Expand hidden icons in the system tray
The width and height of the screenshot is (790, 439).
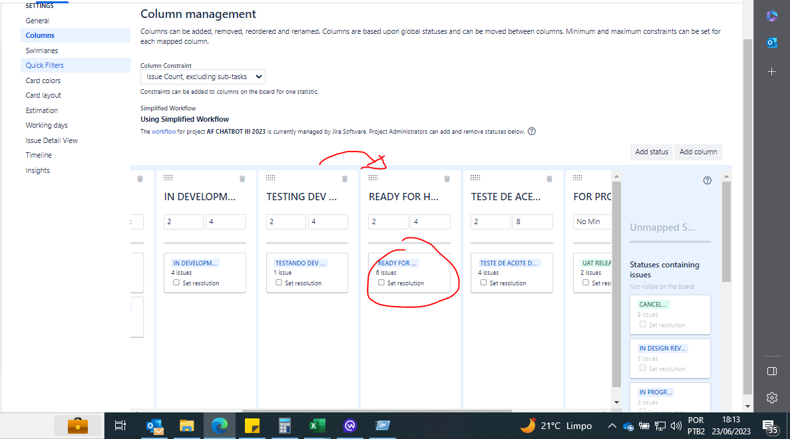tap(612, 426)
